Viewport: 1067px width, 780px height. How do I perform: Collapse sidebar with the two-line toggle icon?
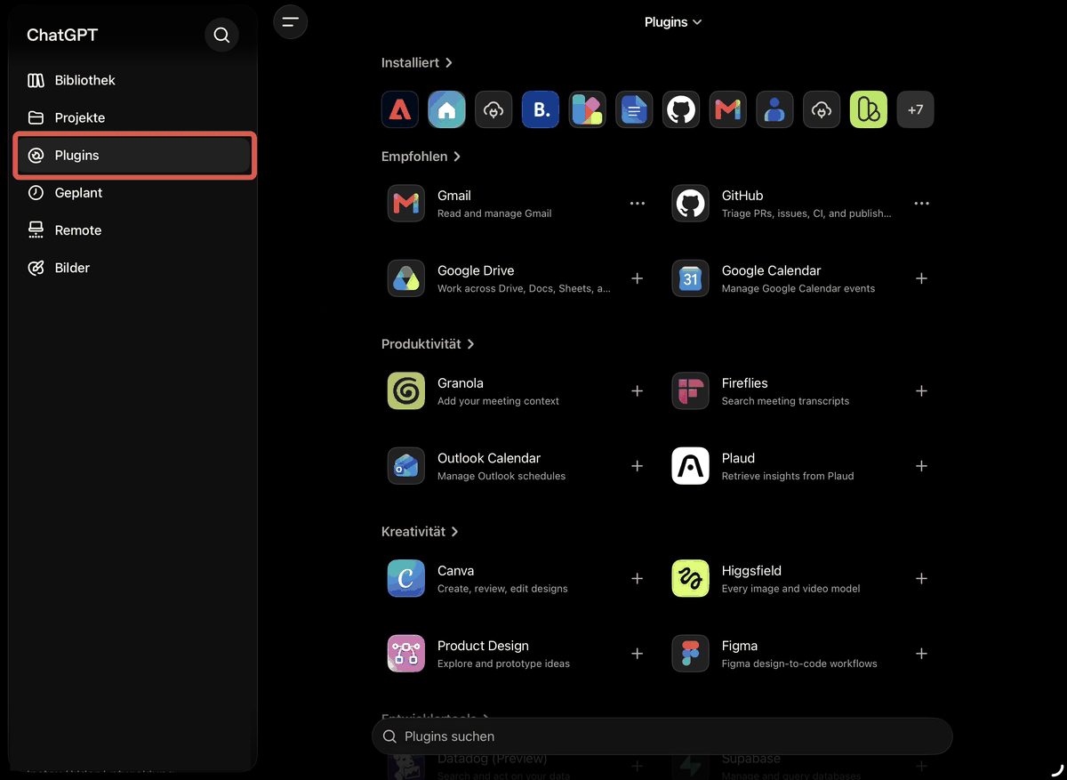pos(290,22)
